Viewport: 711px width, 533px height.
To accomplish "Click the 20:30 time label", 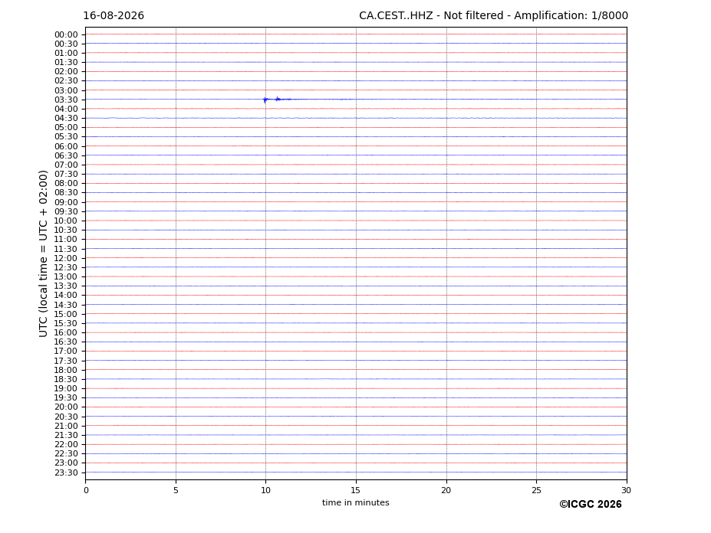I will click(66, 417).
